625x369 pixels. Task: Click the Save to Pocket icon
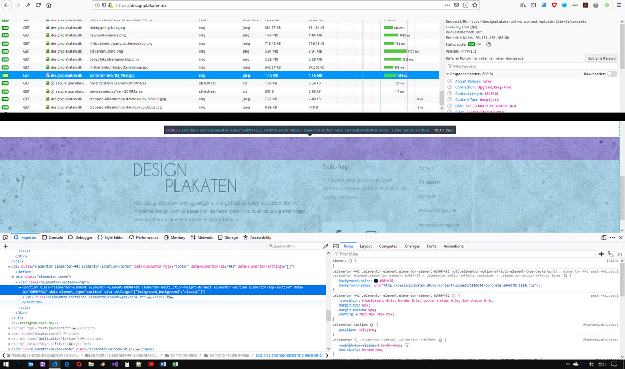[456, 5]
